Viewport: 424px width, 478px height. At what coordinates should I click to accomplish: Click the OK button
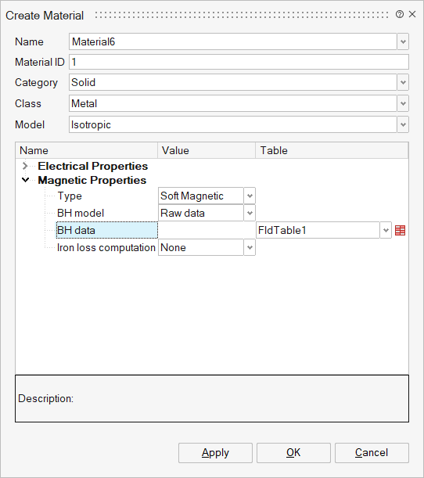(x=293, y=453)
